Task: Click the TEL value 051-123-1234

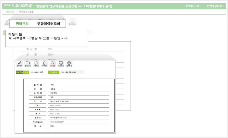Action: [55, 105]
